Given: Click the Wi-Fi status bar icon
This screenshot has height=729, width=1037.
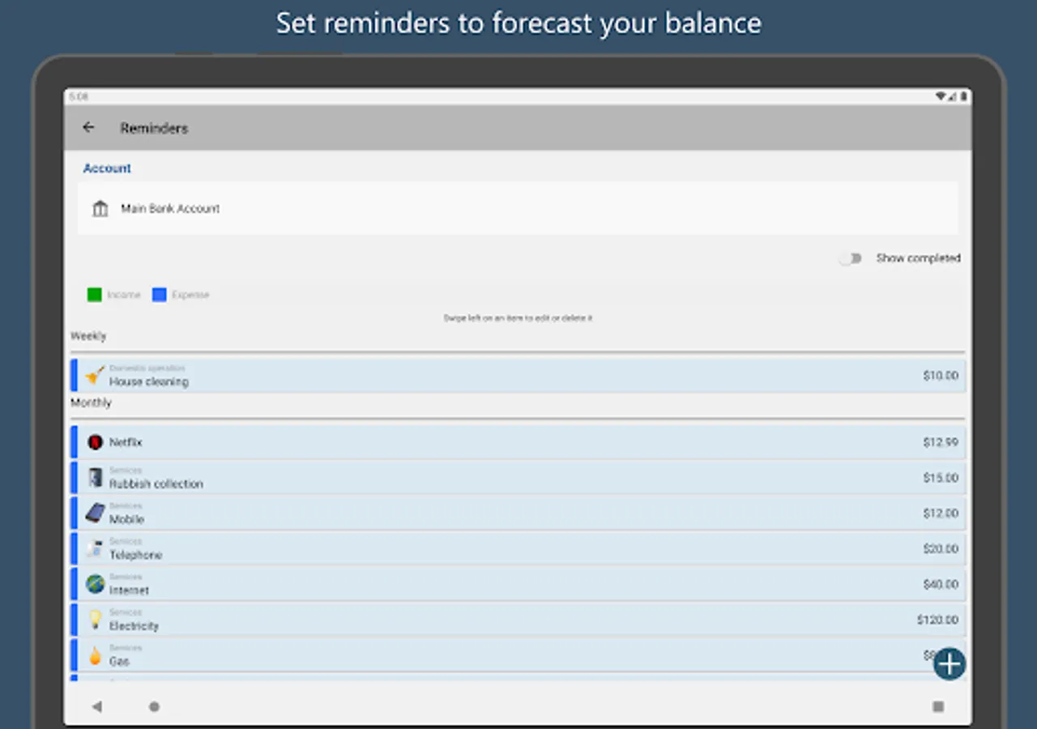Looking at the screenshot, I should click(941, 96).
